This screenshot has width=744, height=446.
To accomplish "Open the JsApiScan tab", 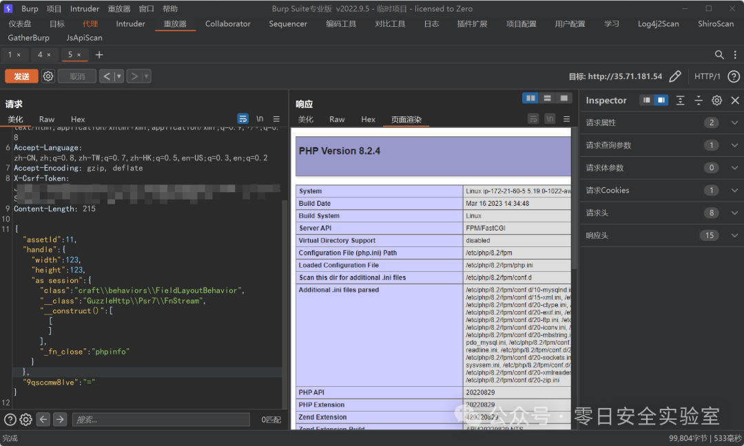I will coord(84,37).
